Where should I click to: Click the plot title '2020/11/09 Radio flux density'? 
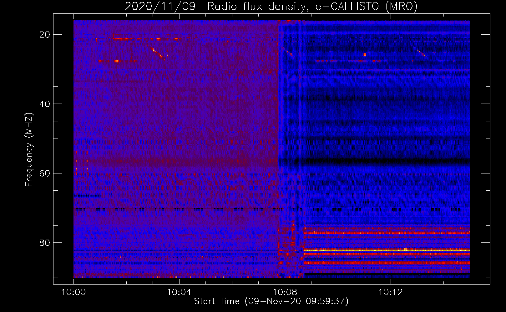click(271, 6)
